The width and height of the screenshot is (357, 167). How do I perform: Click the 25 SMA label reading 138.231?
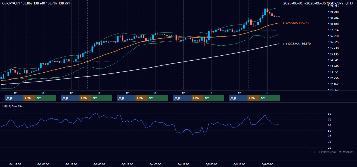(x=296, y=23)
